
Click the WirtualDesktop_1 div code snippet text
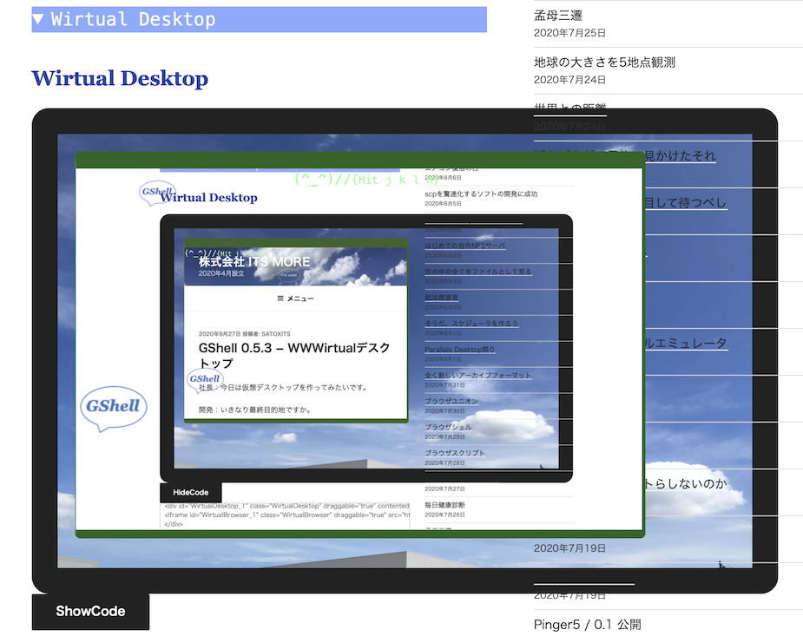286,504
